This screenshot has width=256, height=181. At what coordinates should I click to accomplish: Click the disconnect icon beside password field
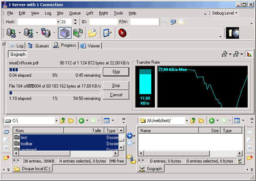[164, 22]
